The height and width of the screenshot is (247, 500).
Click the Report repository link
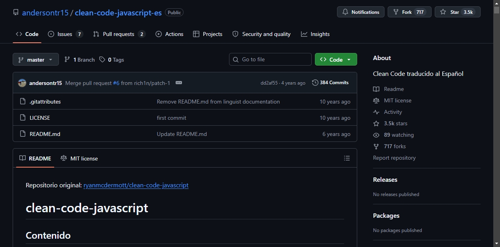tap(394, 158)
